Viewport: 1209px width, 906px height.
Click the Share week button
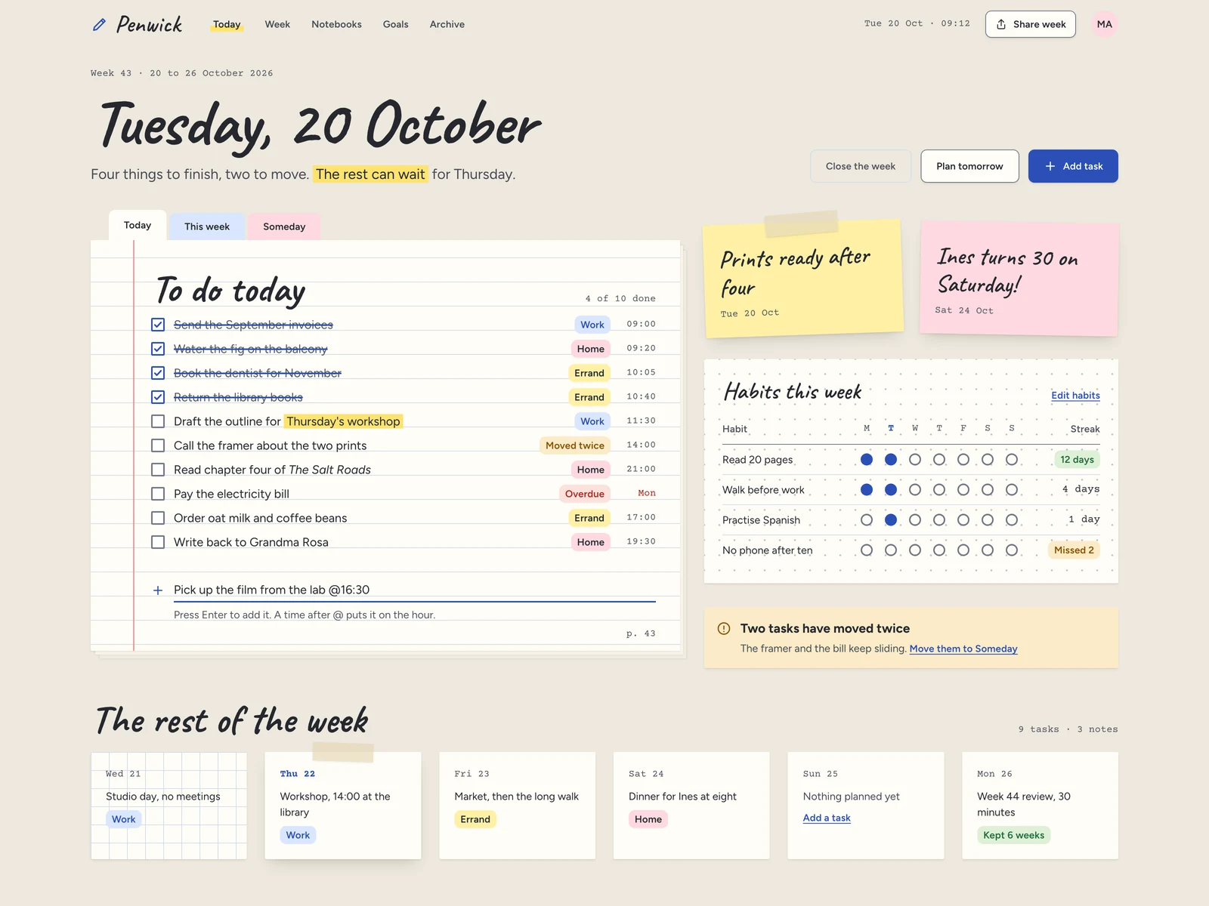pos(1031,24)
